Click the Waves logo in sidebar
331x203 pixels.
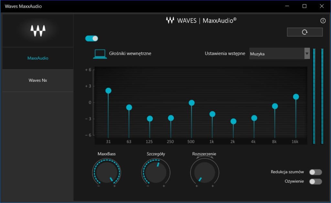pos(38,31)
